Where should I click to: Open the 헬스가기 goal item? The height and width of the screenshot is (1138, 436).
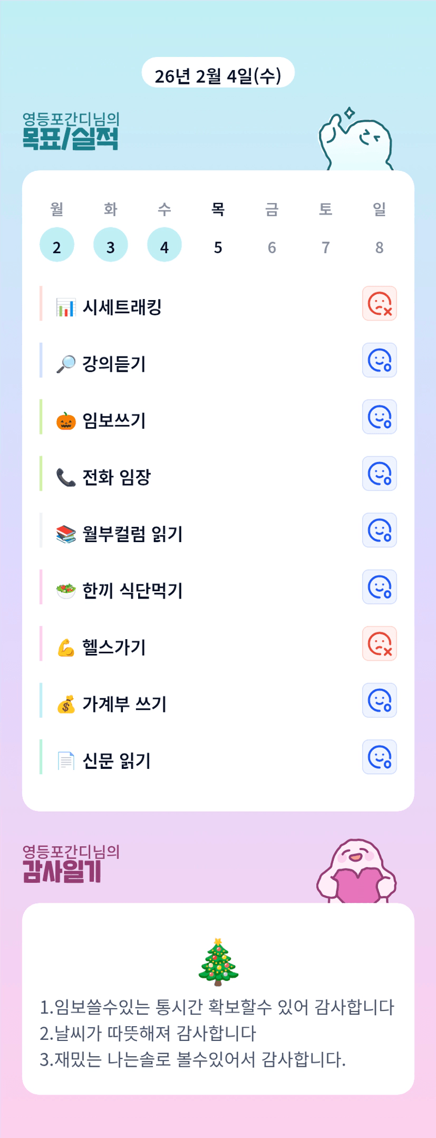114,647
